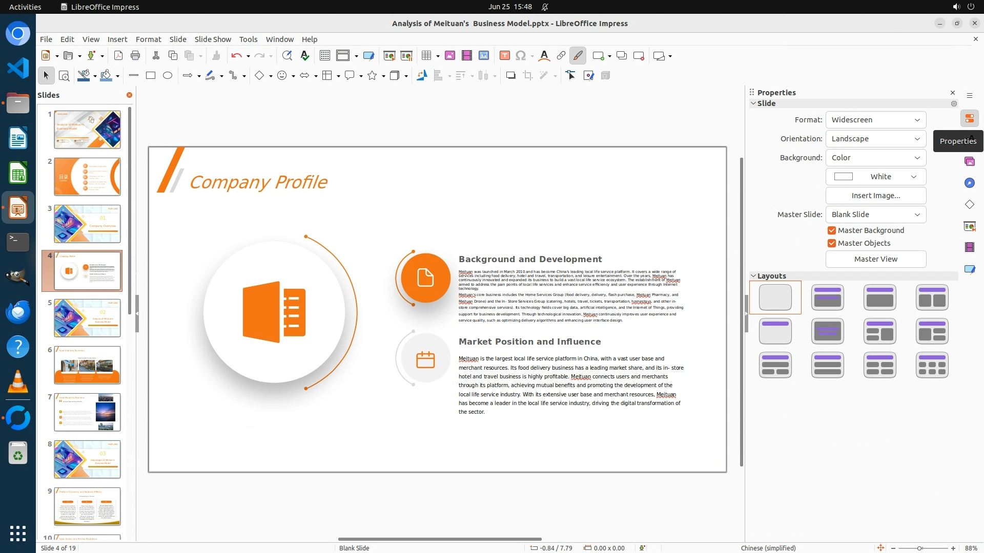This screenshot has width=984, height=553.
Task: Click the Print icon in toolbar
Action: point(135,56)
